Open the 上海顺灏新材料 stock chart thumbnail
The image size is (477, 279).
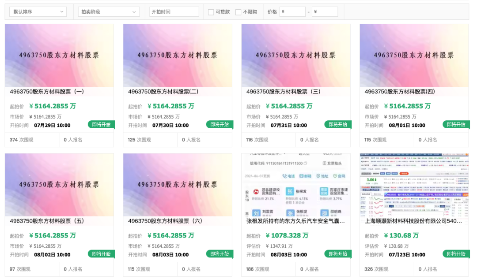pyautogui.click(x=414, y=184)
